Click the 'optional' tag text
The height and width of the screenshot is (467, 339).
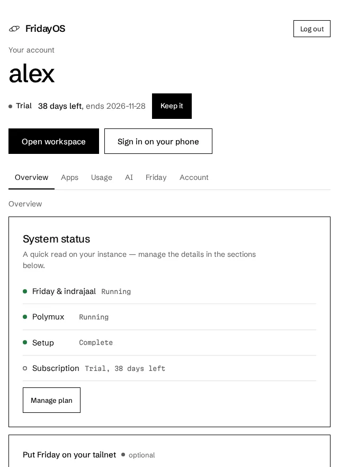142,455
